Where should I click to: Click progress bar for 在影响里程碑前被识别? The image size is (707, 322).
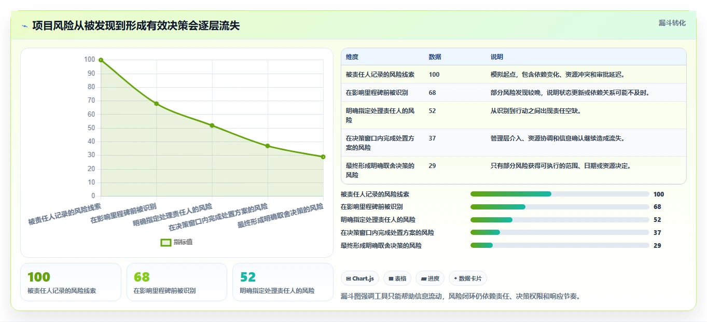pos(560,207)
